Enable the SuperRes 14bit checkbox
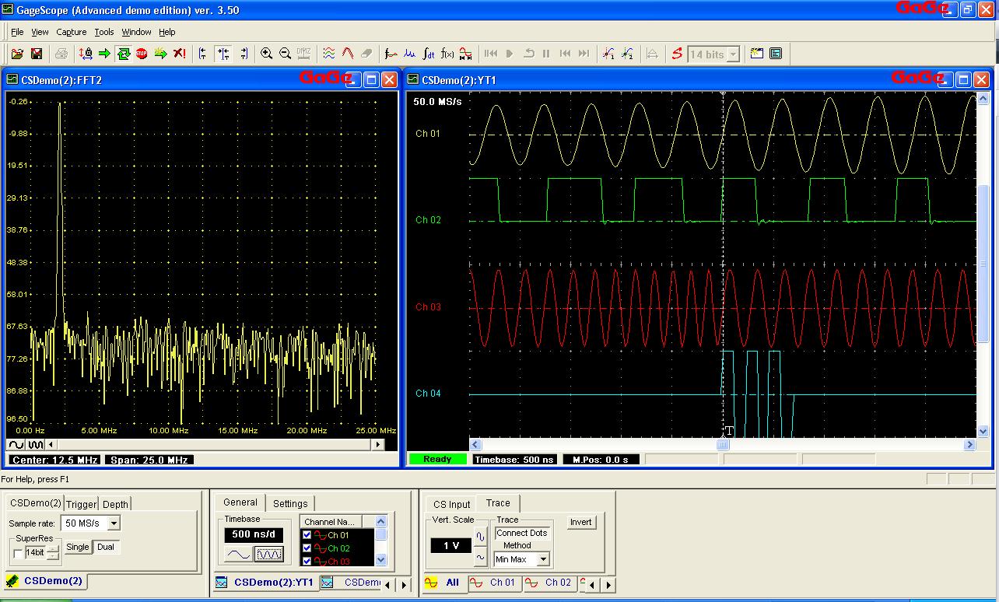Screen dimensions: 999x602 pos(18,553)
